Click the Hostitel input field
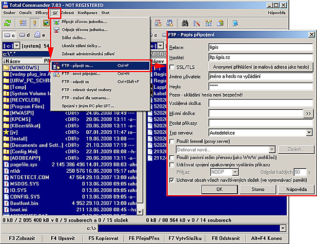The image size is (317, 244). pos(261,58)
